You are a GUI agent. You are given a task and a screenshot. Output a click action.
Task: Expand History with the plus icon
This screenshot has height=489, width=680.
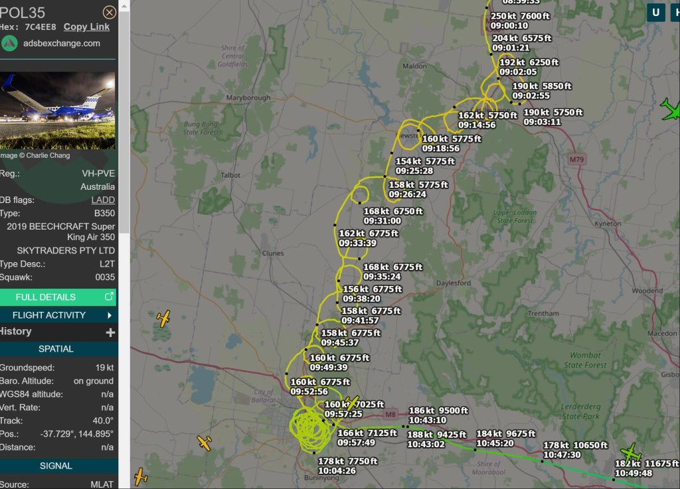(110, 332)
